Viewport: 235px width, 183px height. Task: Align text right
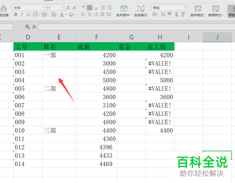click(x=96, y=15)
